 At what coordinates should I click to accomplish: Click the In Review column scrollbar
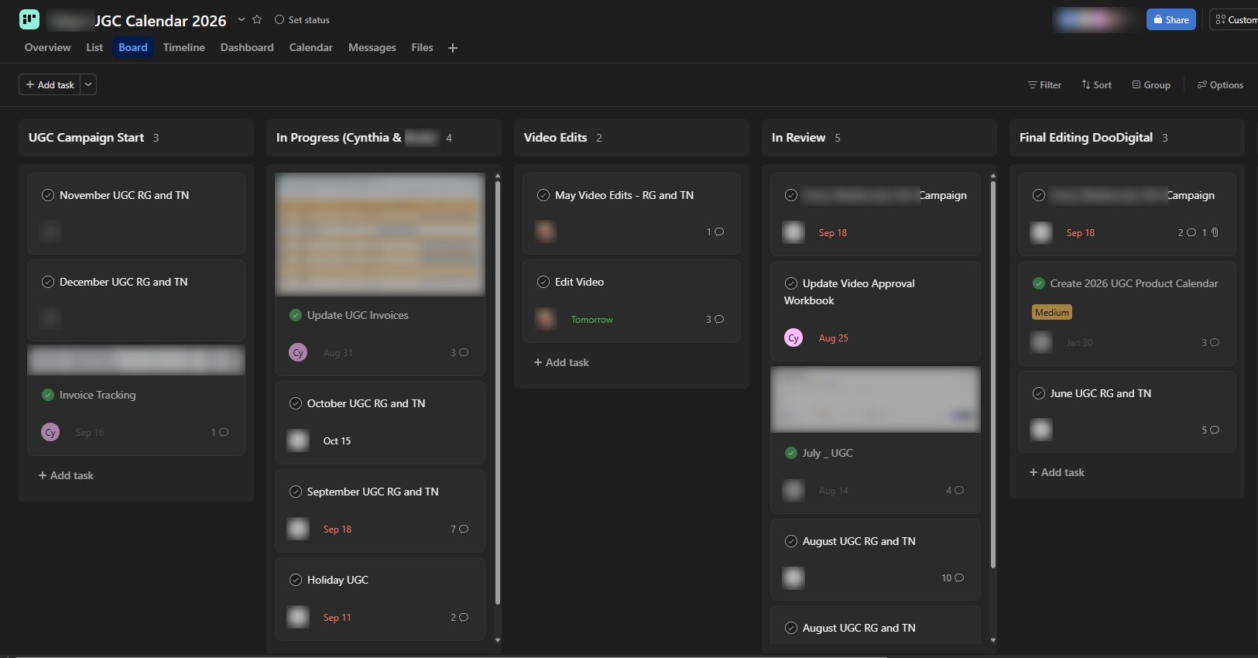click(993, 375)
